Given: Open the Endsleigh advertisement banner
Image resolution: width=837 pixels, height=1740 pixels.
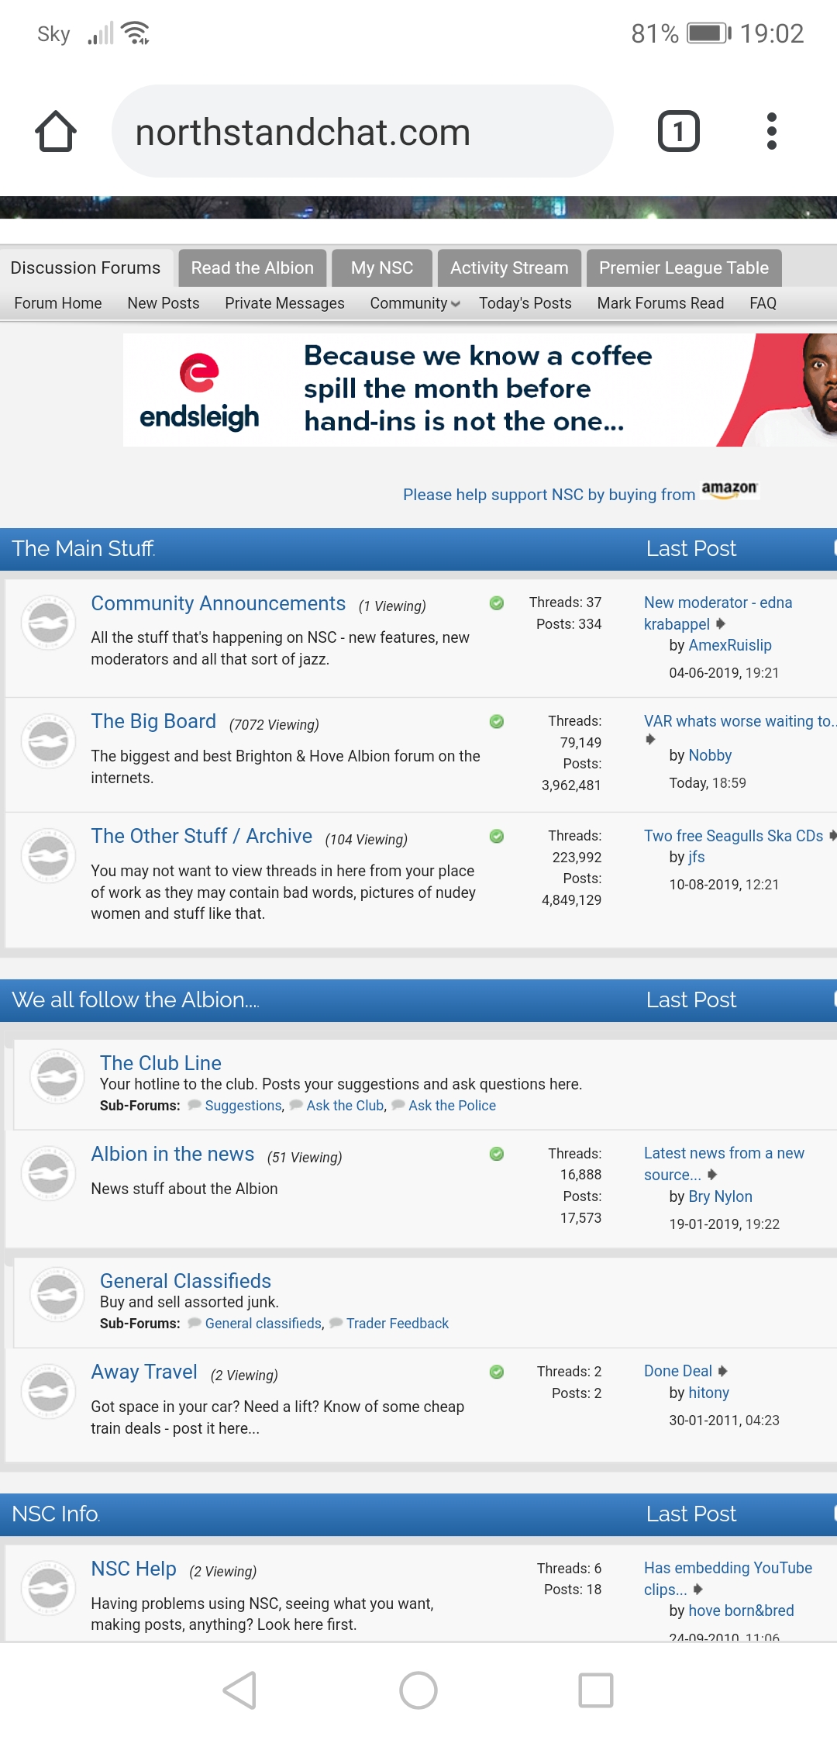Looking at the screenshot, I should tap(480, 390).
